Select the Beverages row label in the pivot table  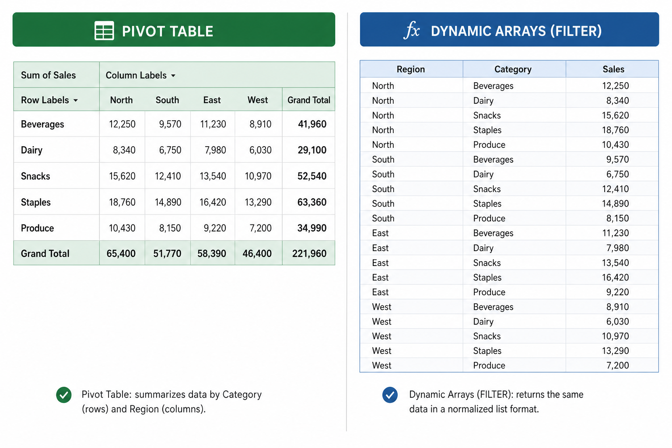pos(42,124)
